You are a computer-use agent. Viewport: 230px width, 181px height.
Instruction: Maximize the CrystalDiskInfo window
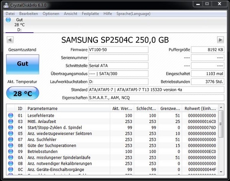[207, 4]
